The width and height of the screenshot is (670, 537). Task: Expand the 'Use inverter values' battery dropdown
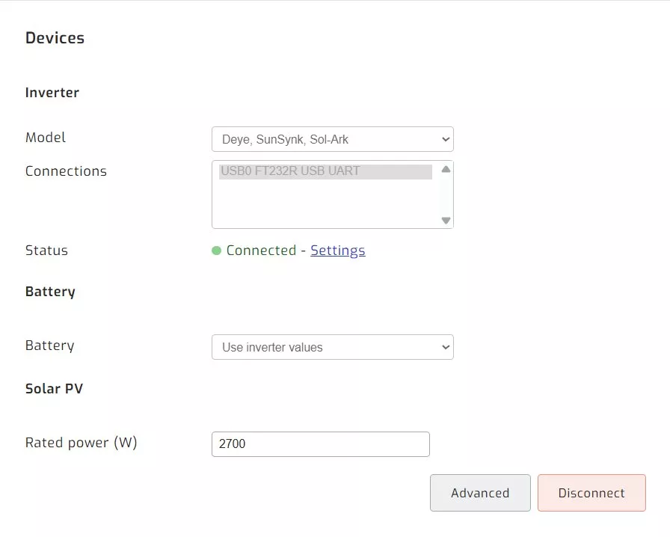click(x=332, y=347)
